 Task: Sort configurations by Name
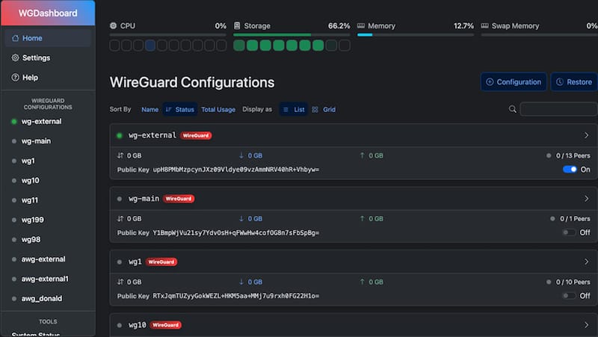click(149, 109)
